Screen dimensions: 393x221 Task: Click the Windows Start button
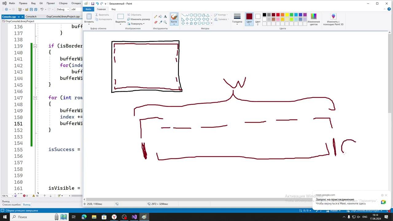5,217
